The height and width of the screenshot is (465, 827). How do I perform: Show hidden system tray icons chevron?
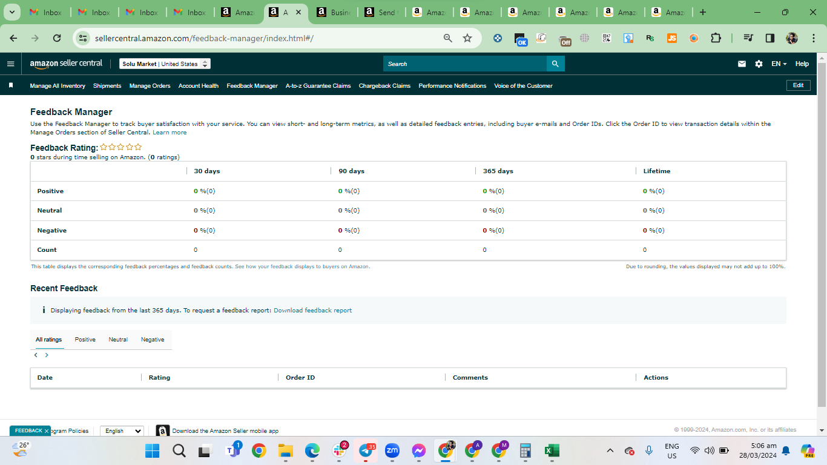coord(610,450)
